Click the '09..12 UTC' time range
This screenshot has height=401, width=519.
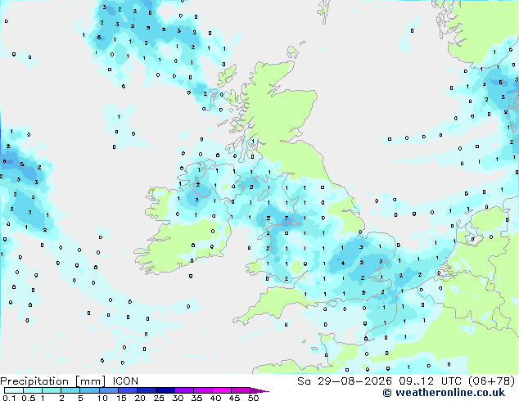click(x=431, y=381)
